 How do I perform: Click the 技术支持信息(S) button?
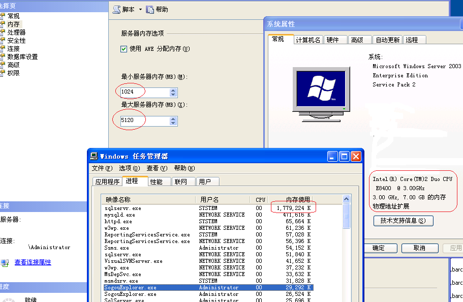(x=403, y=221)
